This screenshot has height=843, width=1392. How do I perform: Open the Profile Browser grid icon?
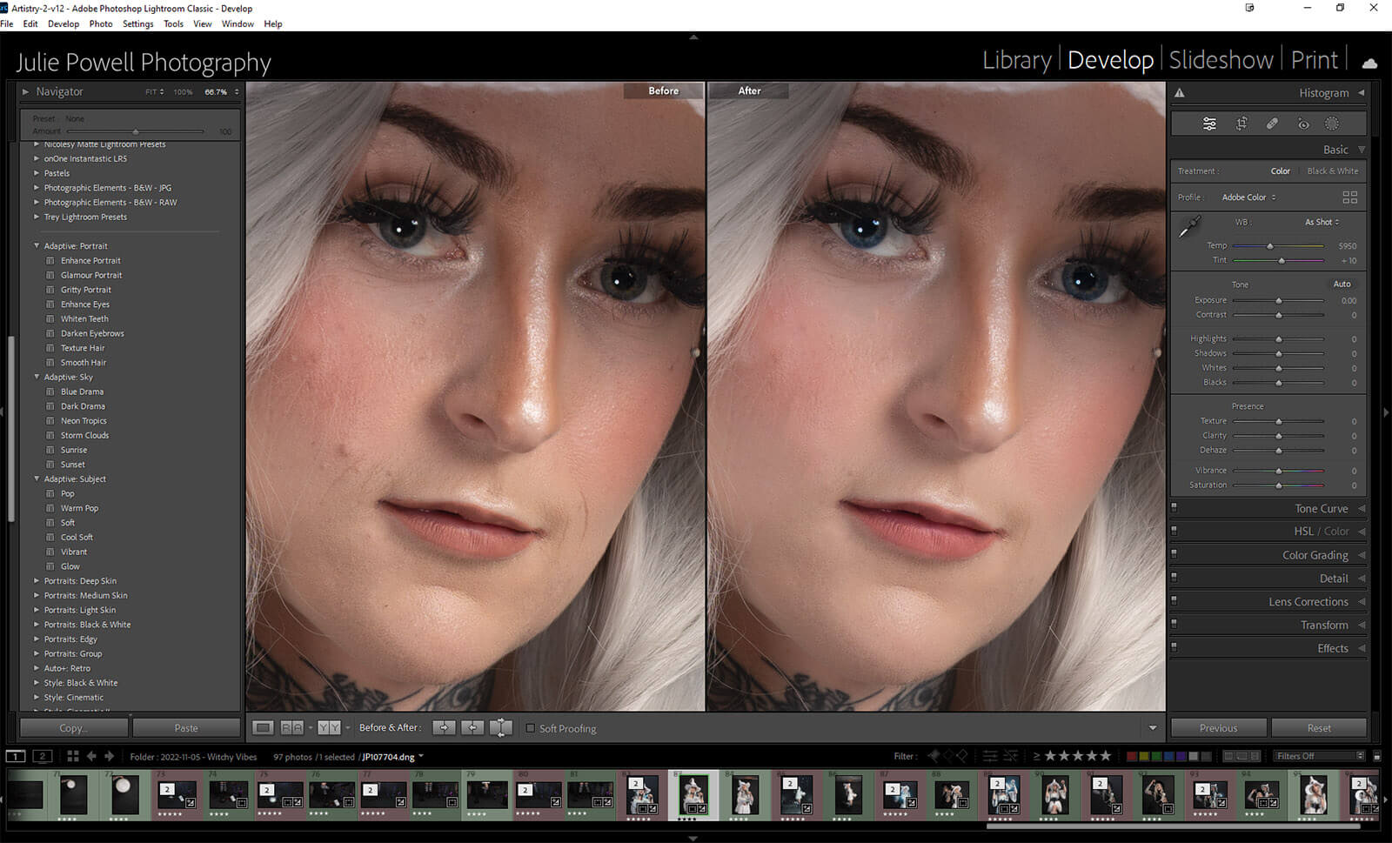click(1349, 197)
